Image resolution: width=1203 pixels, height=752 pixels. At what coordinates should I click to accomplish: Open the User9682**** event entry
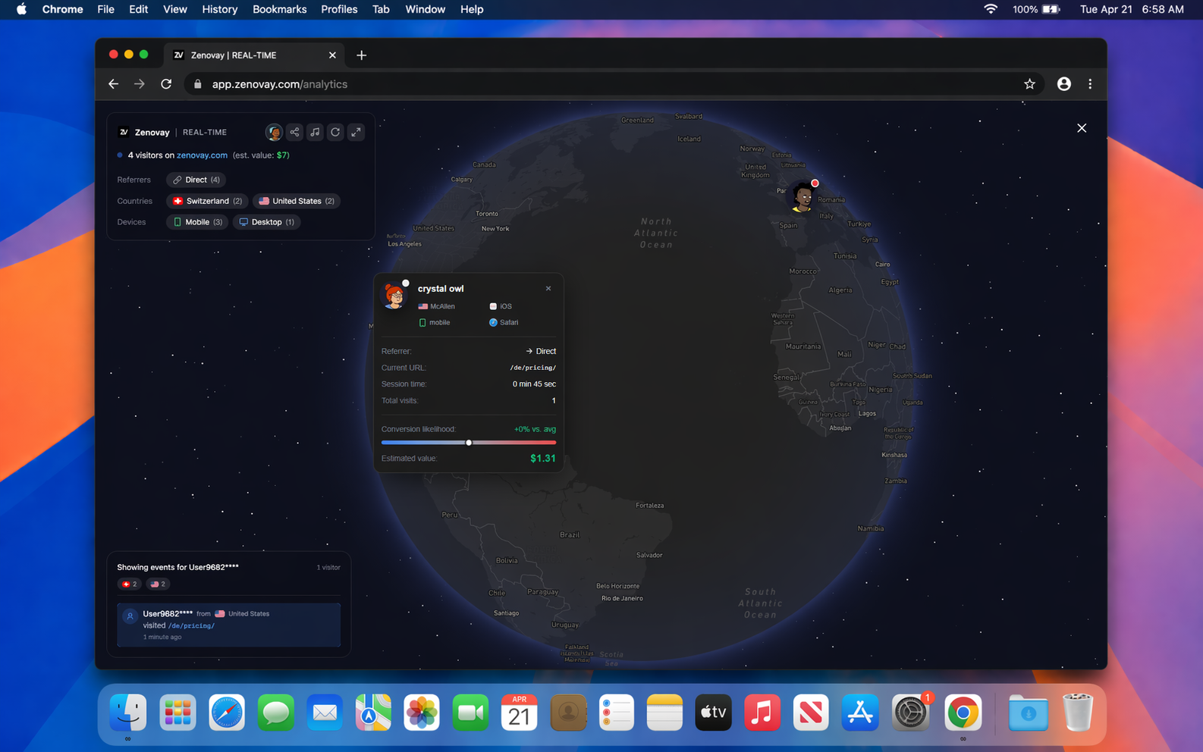228,625
